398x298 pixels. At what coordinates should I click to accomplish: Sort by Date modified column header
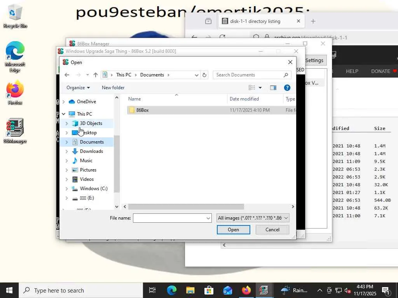[x=244, y=99]
